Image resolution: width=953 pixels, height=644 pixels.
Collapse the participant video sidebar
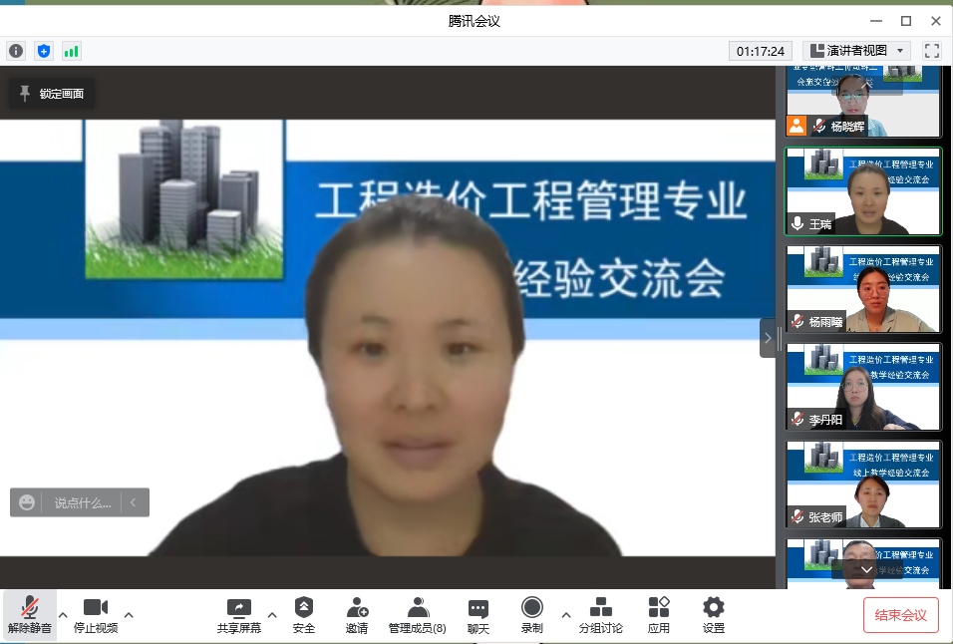pos(768,338)
